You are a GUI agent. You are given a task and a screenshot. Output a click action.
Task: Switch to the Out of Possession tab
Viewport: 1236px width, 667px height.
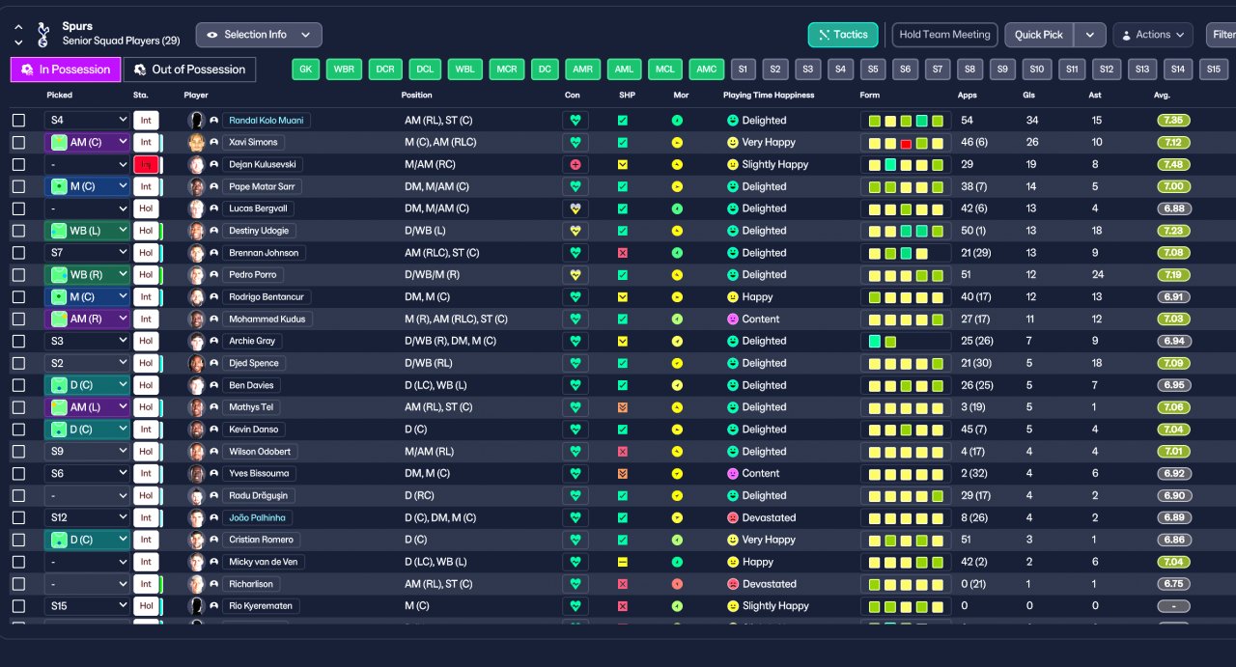[x=190, y=69]
